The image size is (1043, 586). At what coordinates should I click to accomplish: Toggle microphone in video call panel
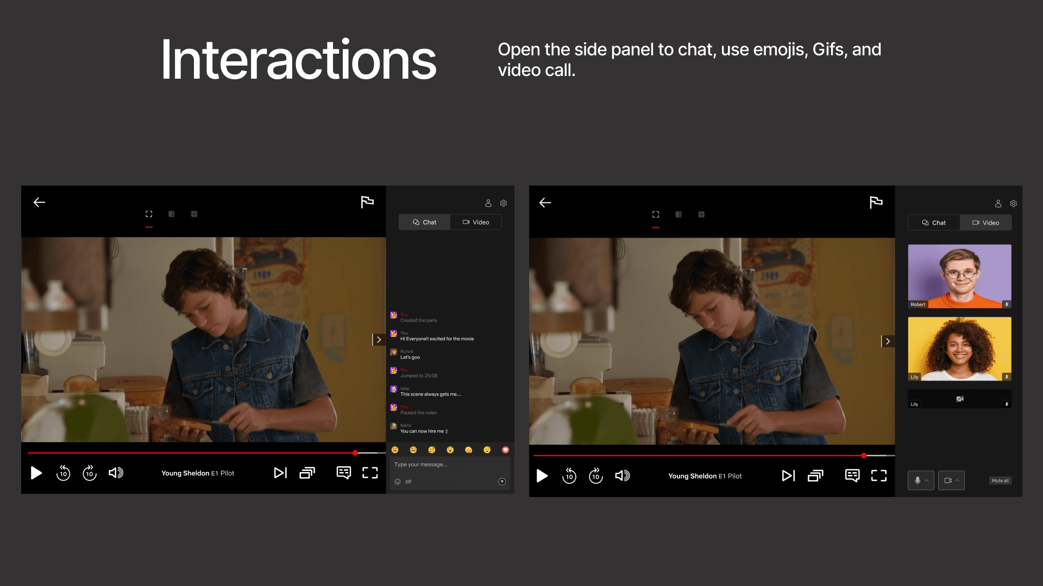click(x=918, y=480)
